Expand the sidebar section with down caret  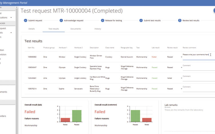(11, 18)
